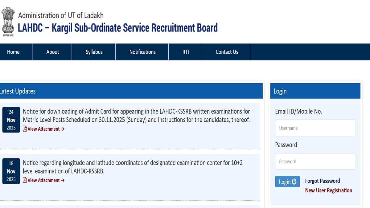Screen dimensions: 370x208
Task: Open the RTI navigation item
Action: point(185,52)
